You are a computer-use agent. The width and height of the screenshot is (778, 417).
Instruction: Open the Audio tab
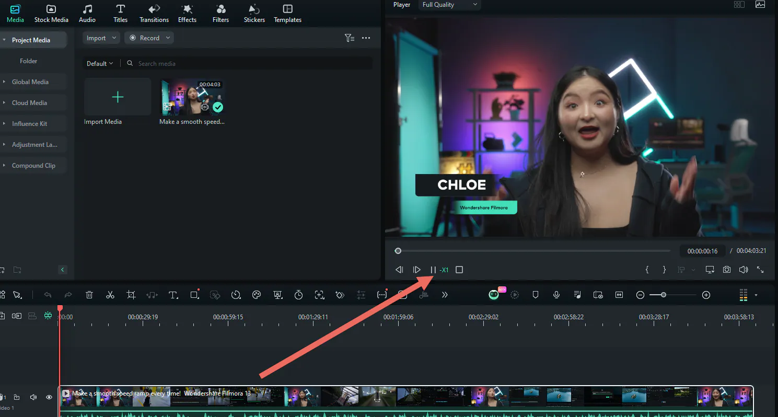tap(87, 14)
